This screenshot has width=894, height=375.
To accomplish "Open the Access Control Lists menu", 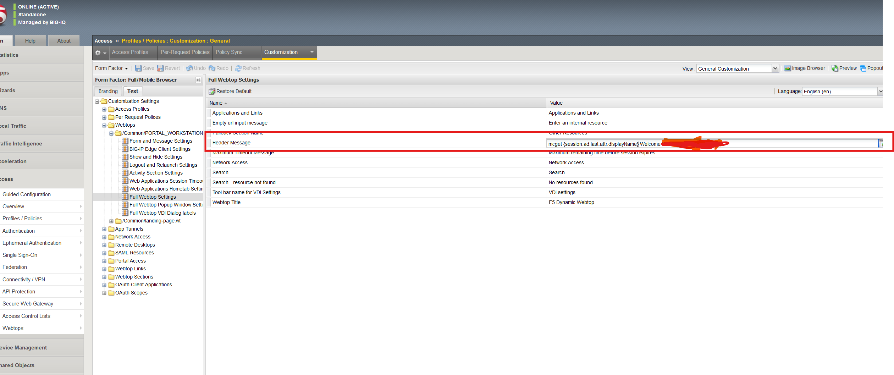I will [42, 316].
